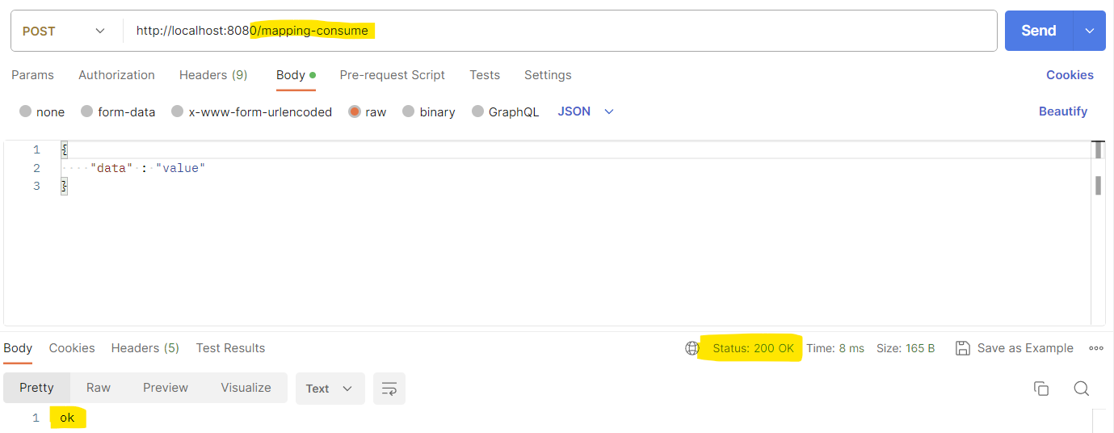The height and width of the screenshot is (433, 1114).
Task: Select the request Body tab
Action: [296, 75]
